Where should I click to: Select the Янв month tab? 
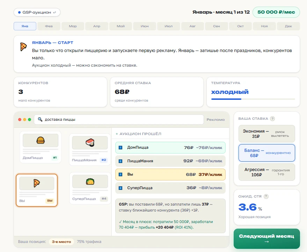point(25,26)
